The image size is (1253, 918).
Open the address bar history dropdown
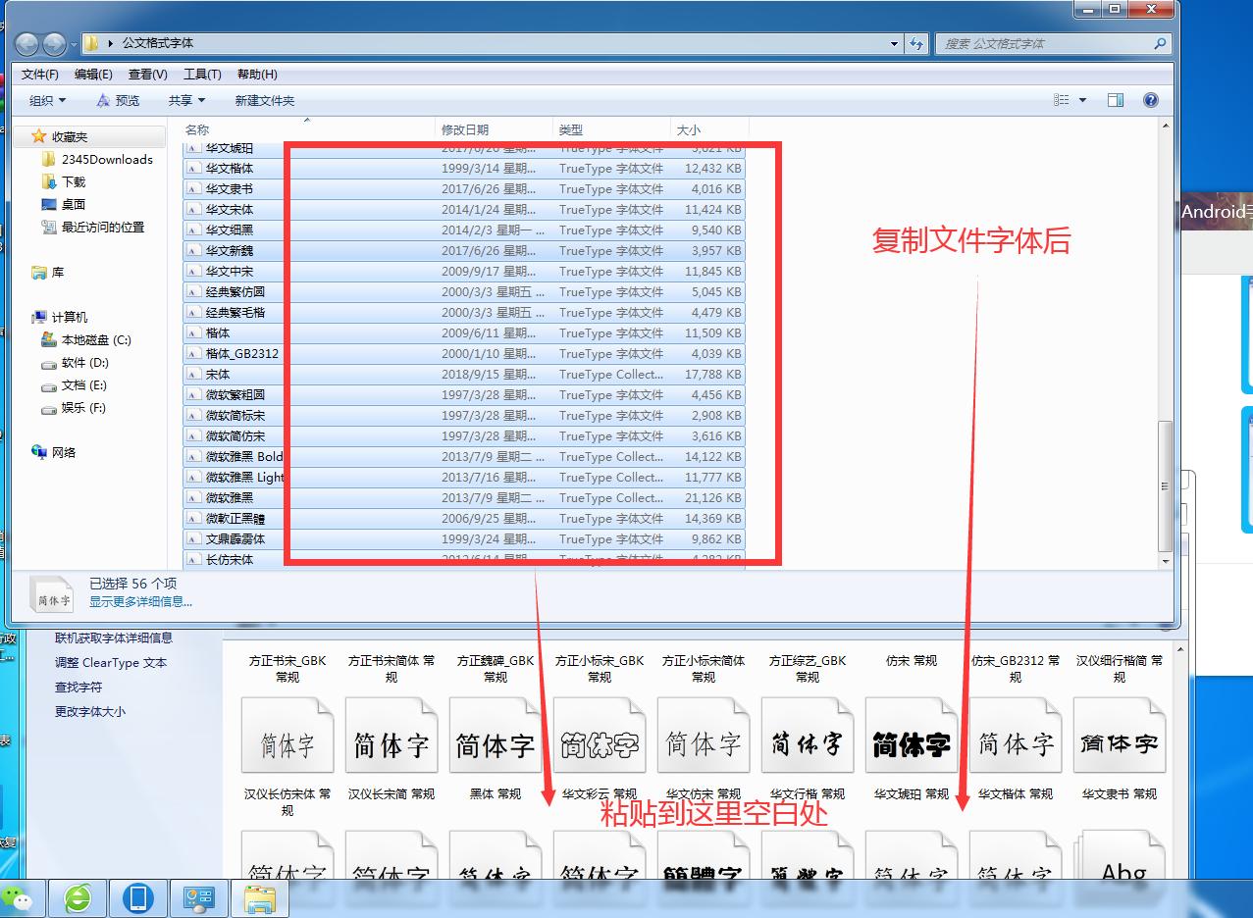[893, 43]
